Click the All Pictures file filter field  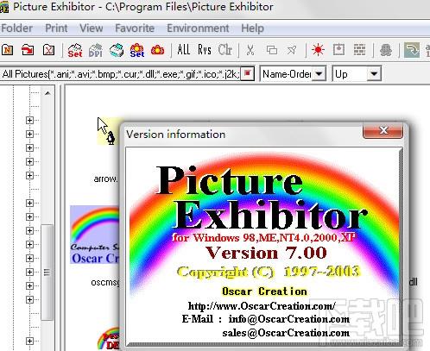120,74
